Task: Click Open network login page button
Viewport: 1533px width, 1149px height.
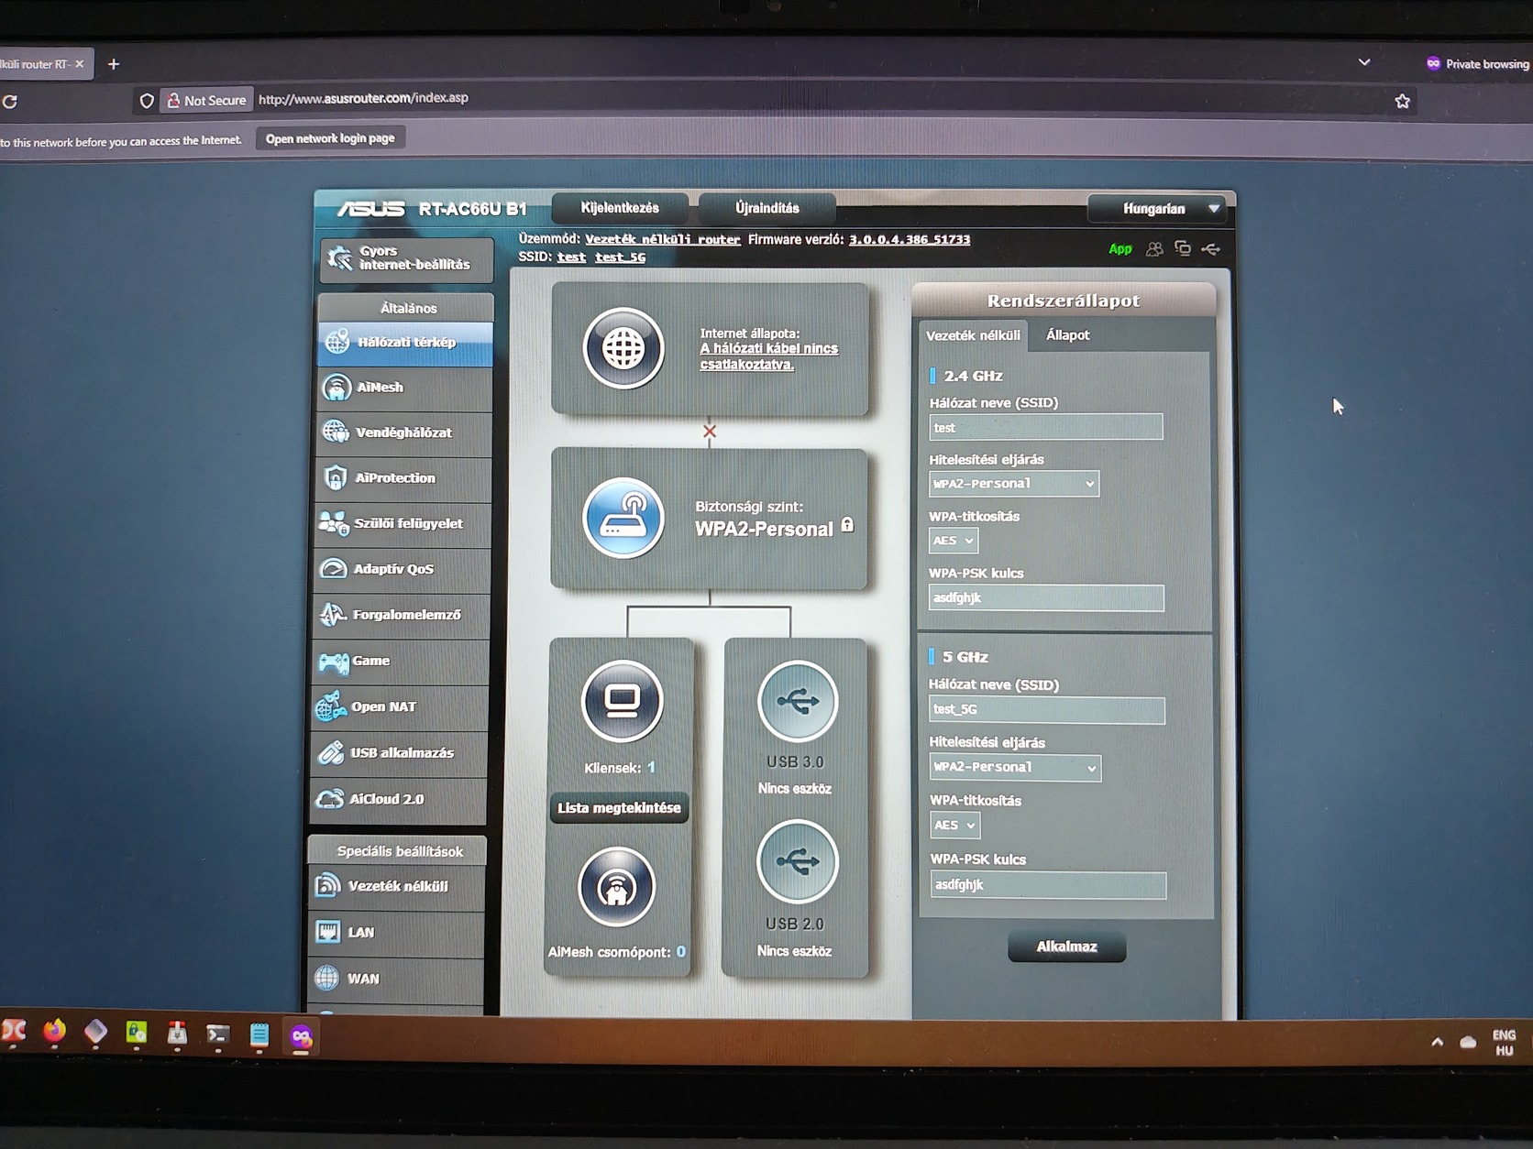Action: pyautogui.click(x=330, y=138)
